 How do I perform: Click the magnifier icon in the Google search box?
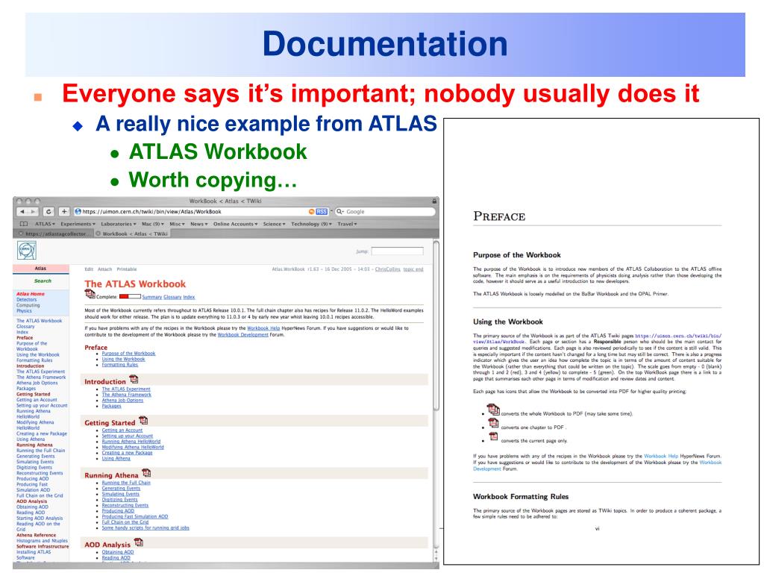(x=340, y=211)
